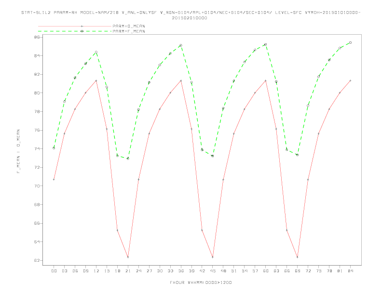The width and height of the screenshot is (382, 295).
Task: Click y-axis tick label 80
Action: click(x=37, y=93)
